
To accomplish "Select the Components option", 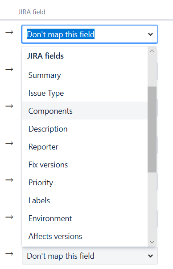I will (x=85, y=111).
